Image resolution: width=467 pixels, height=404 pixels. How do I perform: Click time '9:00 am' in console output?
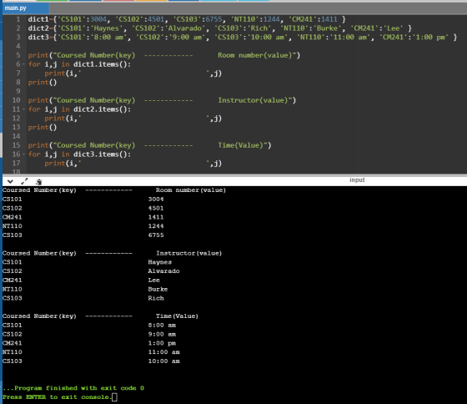point(162,334)
